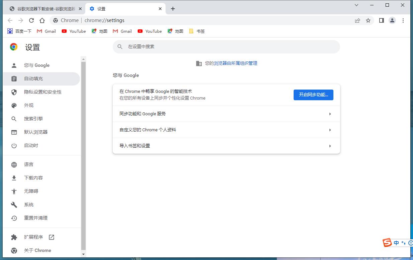Expand 导入书签和设置

(226, 146)
